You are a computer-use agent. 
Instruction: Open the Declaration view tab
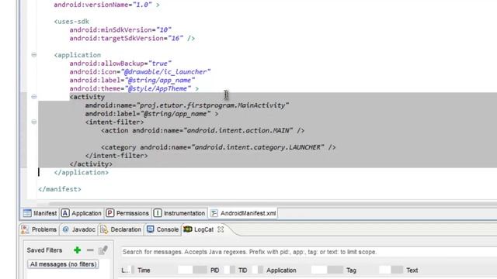pos(121,229)
